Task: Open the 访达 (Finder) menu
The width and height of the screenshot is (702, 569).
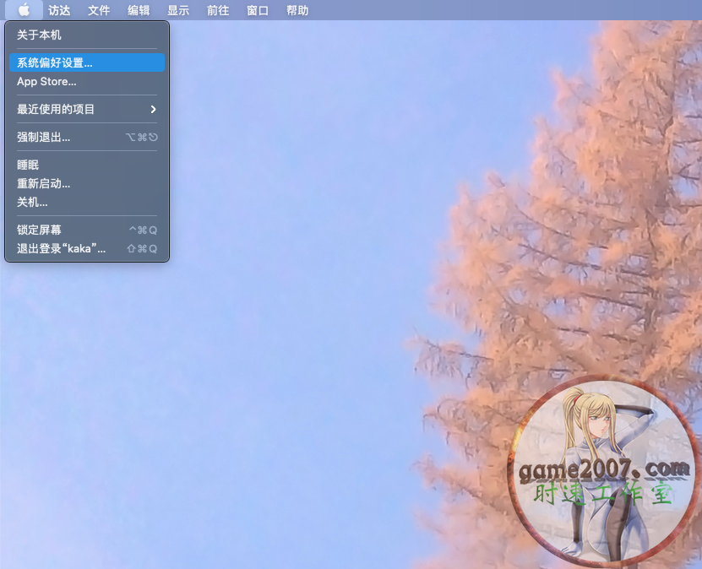Action: click(x=59, y=10)
